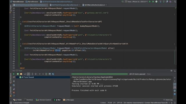Close Run tab with red X icon
The width and height of the screenshot is (186, 104).
[x=14, y=92]
